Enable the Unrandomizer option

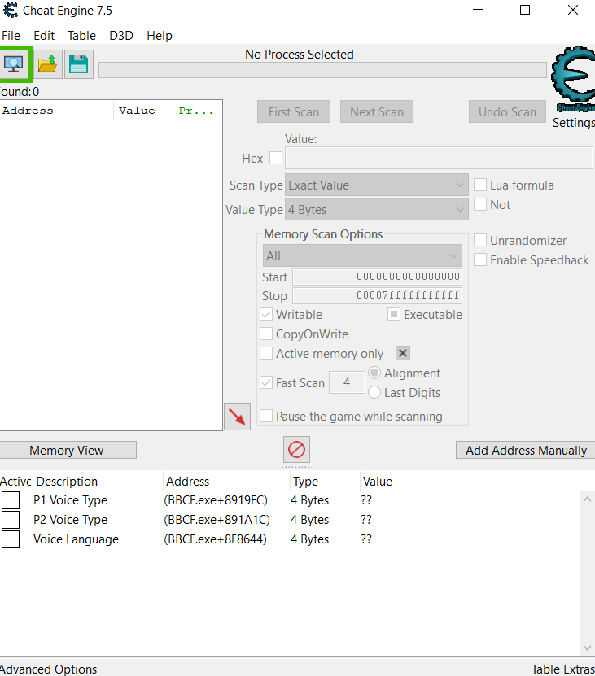[480, 240]
